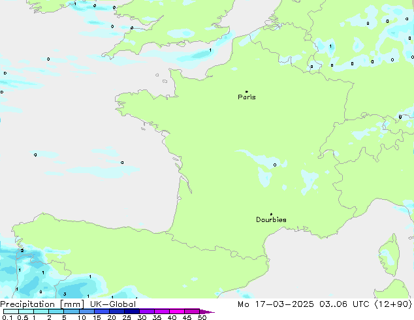Click the 'Precipitation [mm]' title text

click(x=42, y=304)
